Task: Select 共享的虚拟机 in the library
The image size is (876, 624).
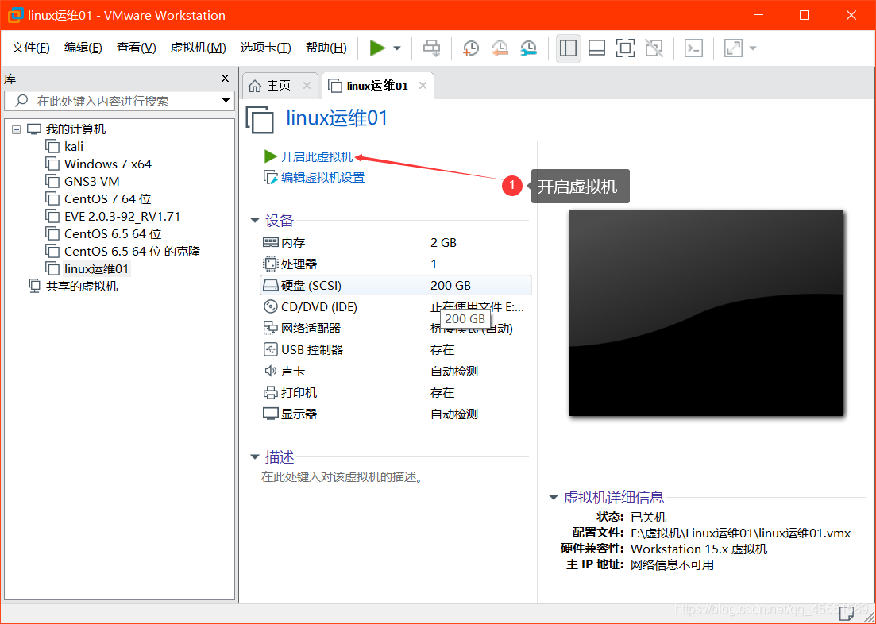Action: (x=82, y=287)
